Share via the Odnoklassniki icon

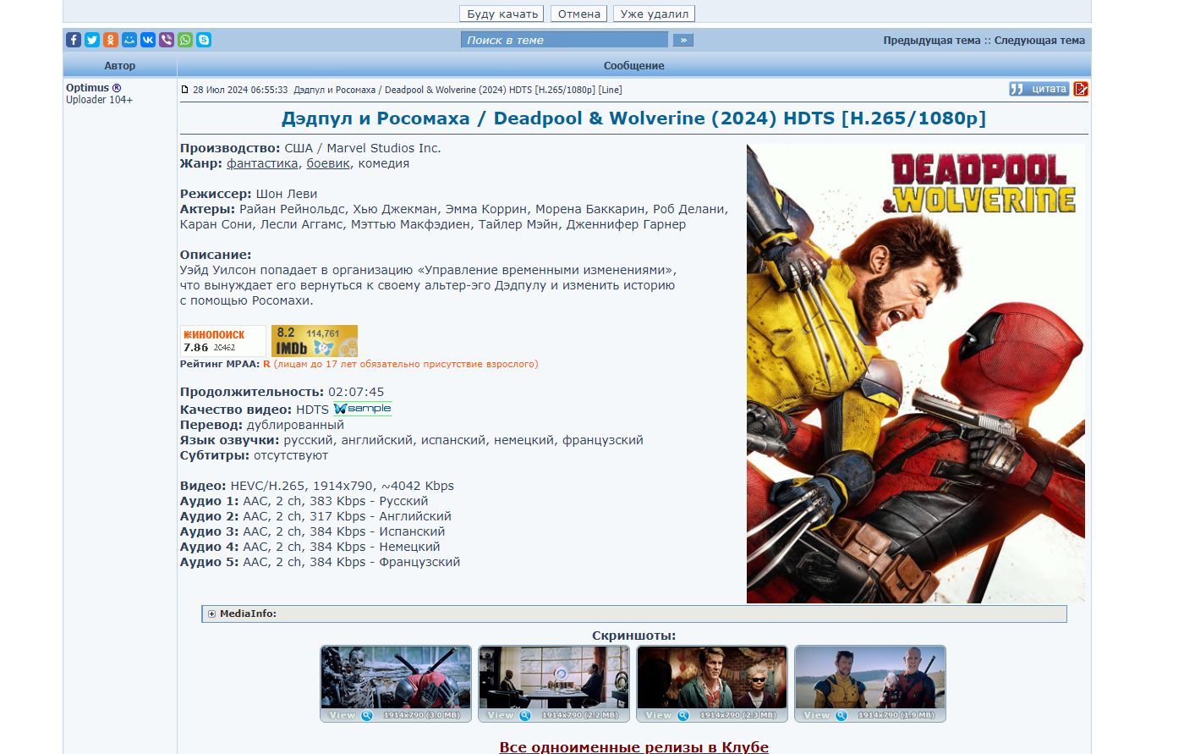point(111,40)
